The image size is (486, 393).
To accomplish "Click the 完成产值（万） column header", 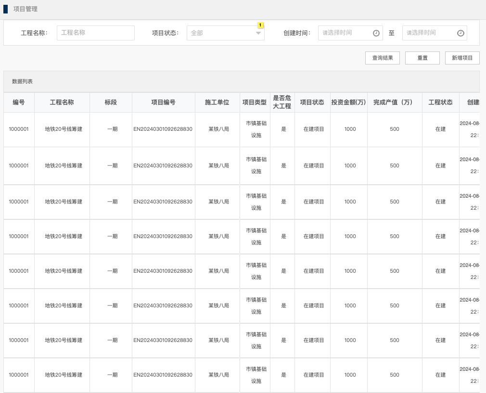I will pos(393,102).
